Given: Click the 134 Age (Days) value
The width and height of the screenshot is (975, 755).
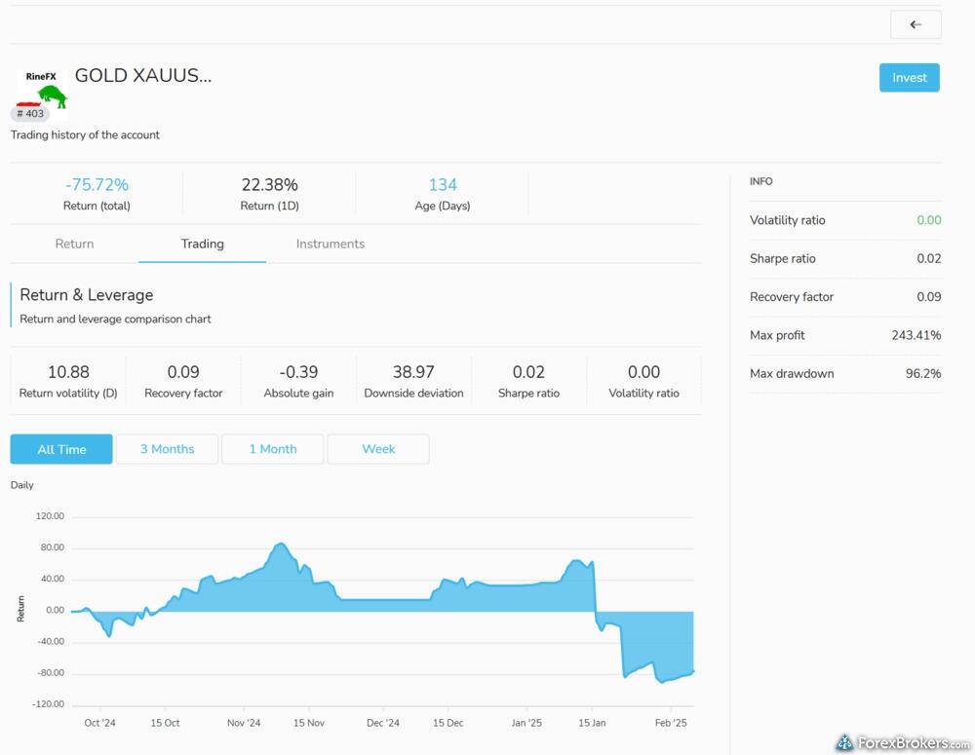Looking at the screenshot, I should click(442, 185).
